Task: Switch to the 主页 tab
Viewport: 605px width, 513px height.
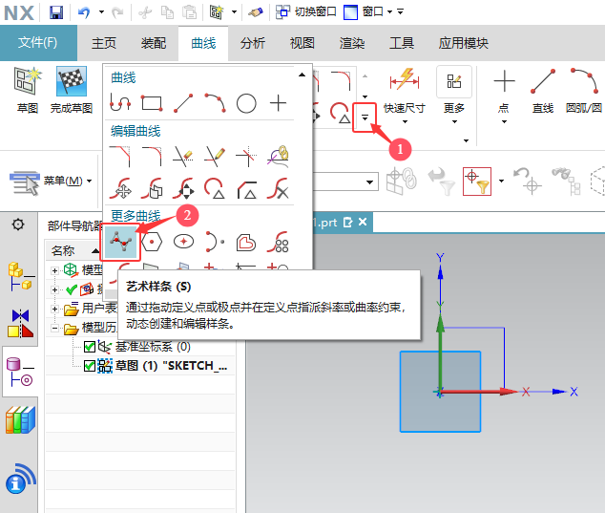Action: tap(103, 43)
